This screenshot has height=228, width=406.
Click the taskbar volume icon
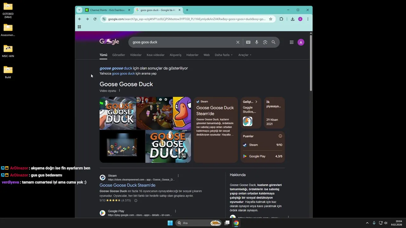click(386, 223)
